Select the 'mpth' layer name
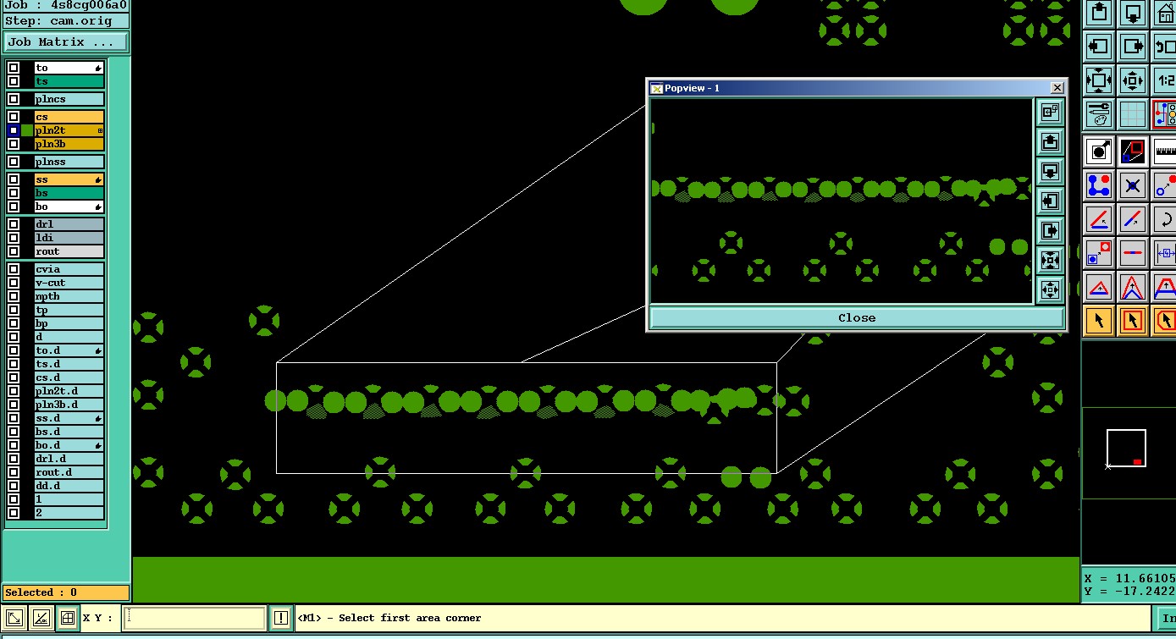The width and height of the screenshot is (1176, 639). (69, 296)
